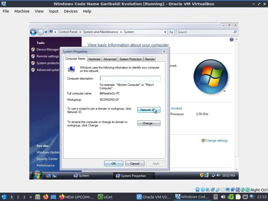Open Advanced system settings task link
This screenshot has width=268, height=201.
coord(48,70)
